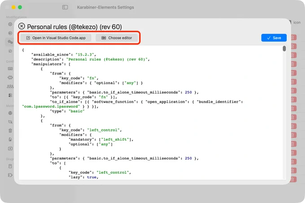Open Uninstall trash icon in sidebar
305x203 pixels.
10,131
